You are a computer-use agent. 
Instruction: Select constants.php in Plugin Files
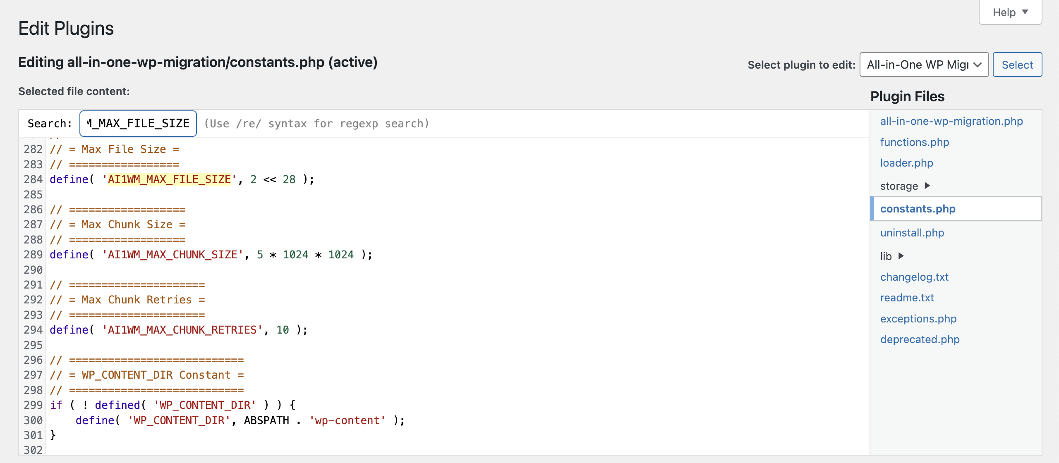[x=918, y=209]
